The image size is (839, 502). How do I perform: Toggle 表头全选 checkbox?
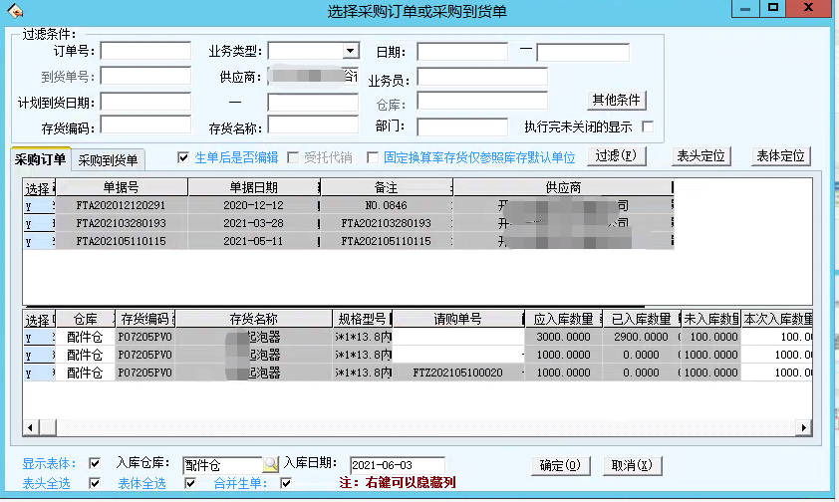point(95,483)
